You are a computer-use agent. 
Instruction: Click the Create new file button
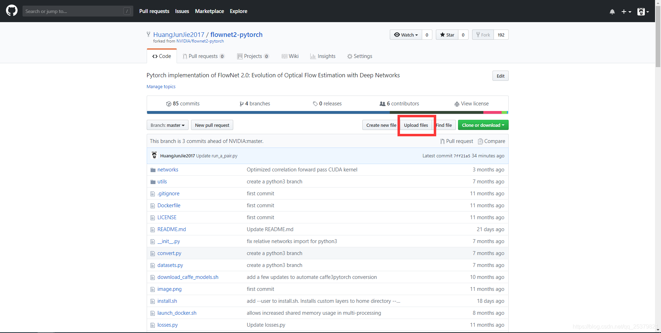(381, 125)
